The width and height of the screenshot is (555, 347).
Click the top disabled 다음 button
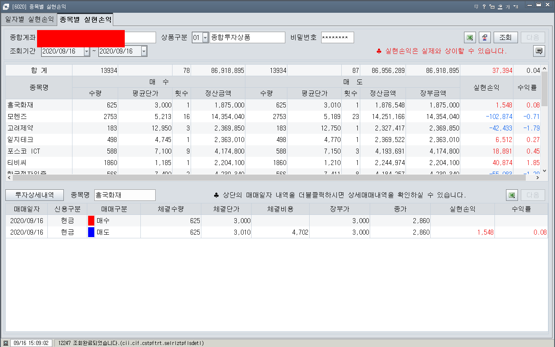coord(533,37)
